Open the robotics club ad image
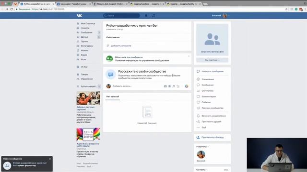The width and height of the screenshot is (307, 172). click(88, 98)
